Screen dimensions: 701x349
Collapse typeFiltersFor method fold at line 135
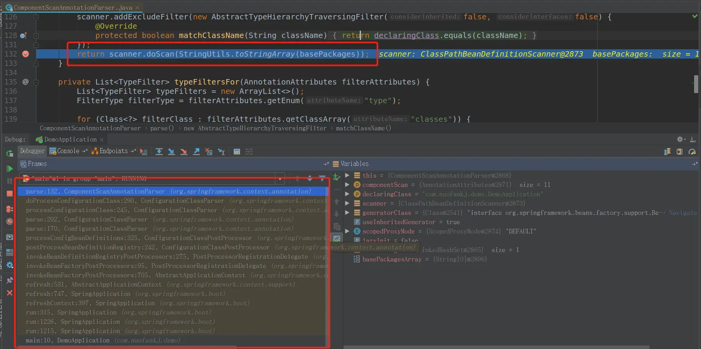pyautogui.click(x=36, y=82)
